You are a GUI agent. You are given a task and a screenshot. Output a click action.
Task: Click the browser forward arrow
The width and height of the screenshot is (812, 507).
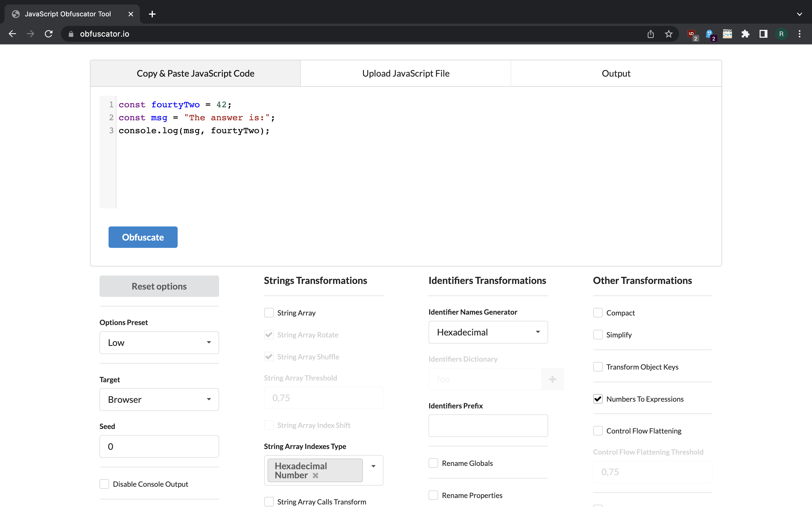[30, 34]
